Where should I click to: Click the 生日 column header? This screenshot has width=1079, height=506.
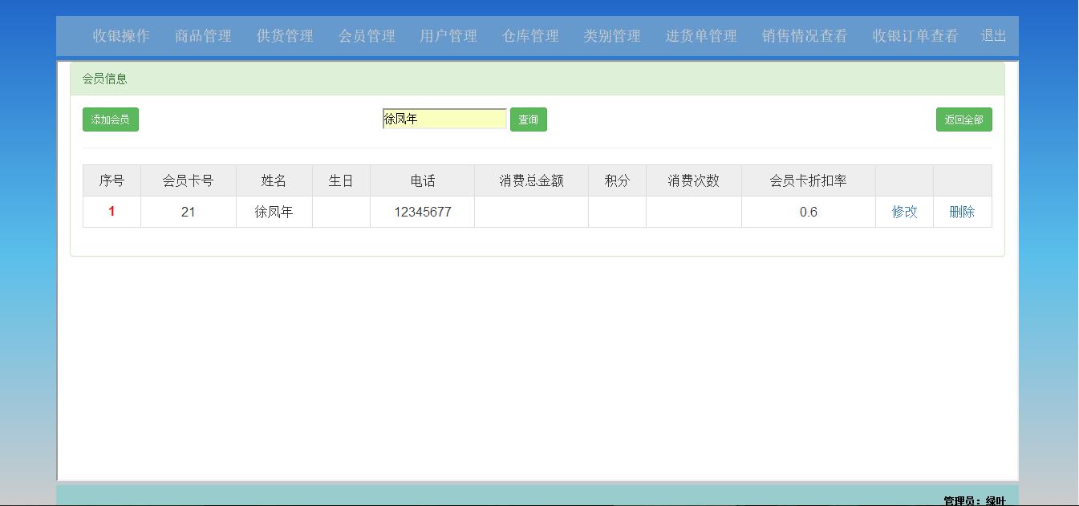coord(341,180)
